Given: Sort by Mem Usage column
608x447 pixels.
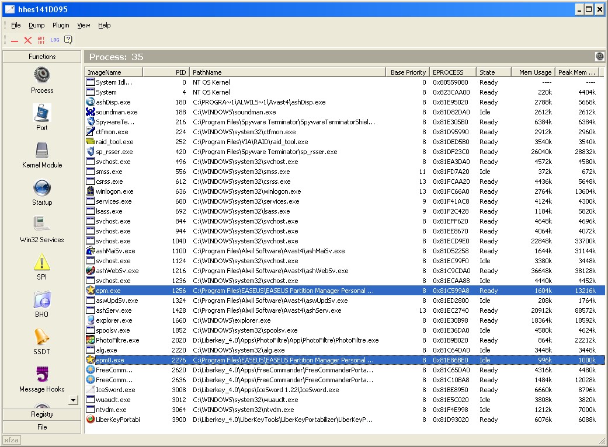Looking at the screenshot, I should (533, 72).
